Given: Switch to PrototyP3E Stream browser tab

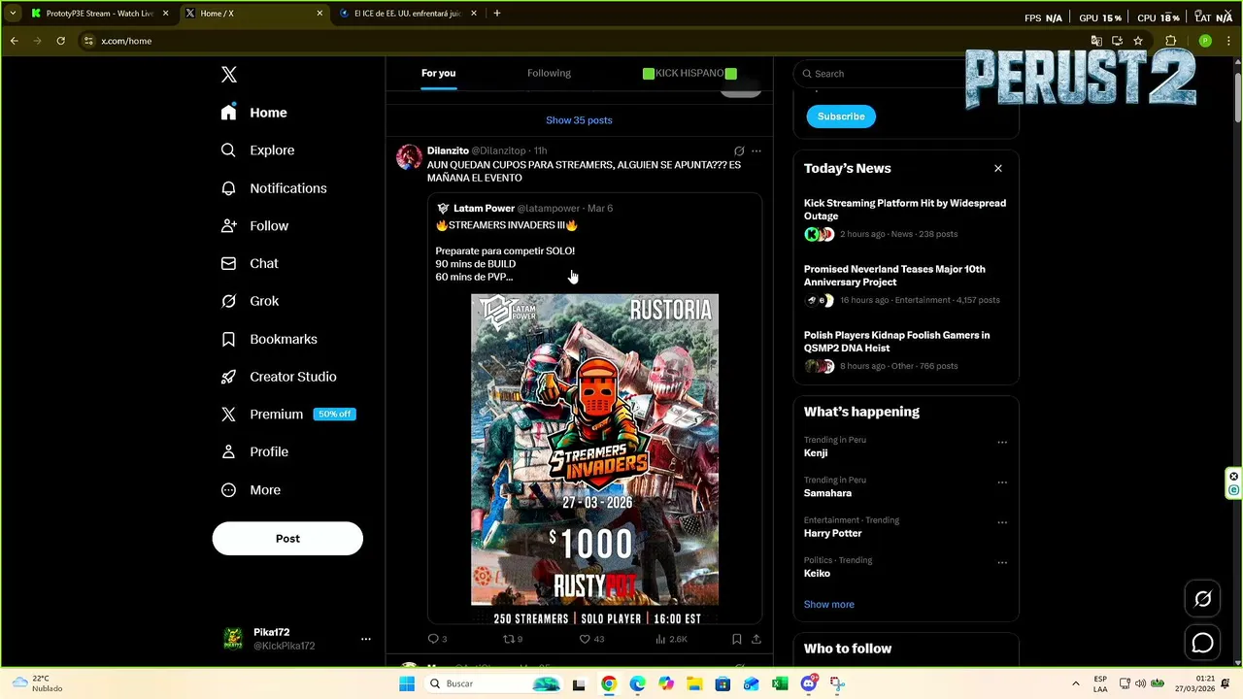Looking at the screenshot, I should [100, 14].
